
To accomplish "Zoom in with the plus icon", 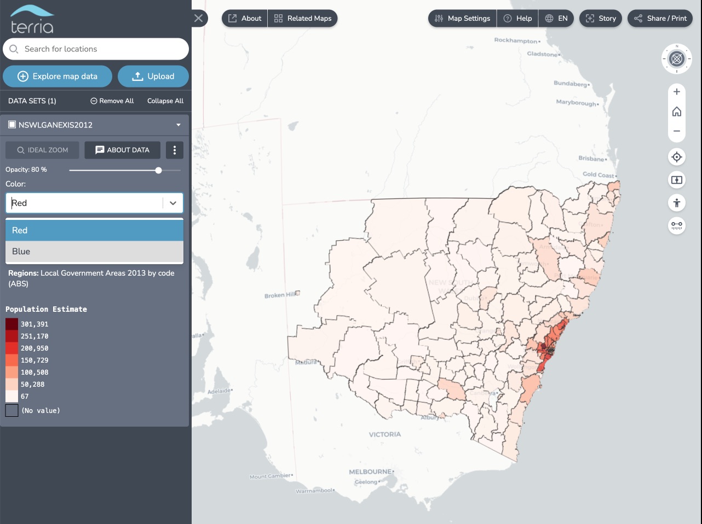I will pyautogui.click(x=677, y=92).
